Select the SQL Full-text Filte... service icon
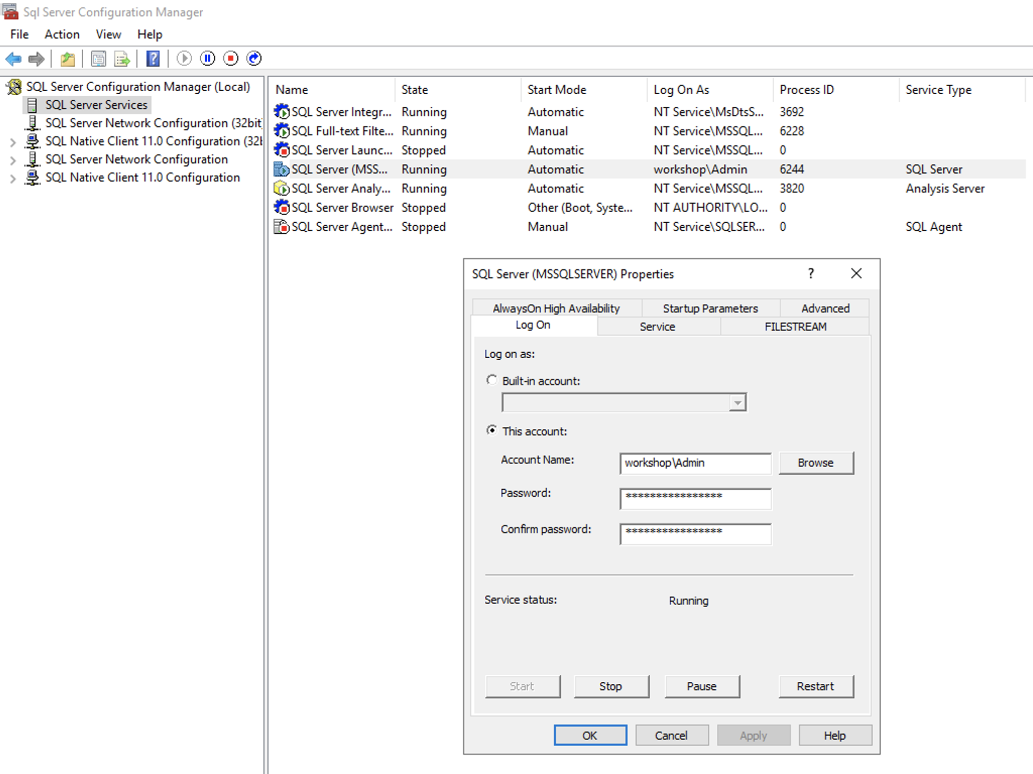Viewport: 1033px width, 774px height. [281, 131]
